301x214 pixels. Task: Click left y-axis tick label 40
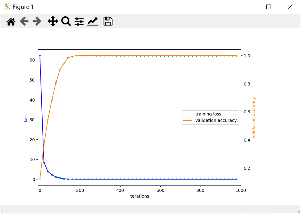click(33, 100)
